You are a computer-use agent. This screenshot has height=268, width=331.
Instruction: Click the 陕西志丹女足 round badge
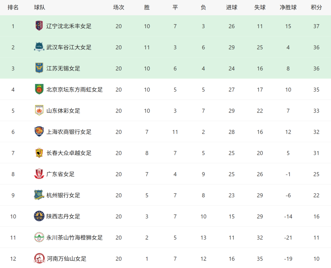39,216
